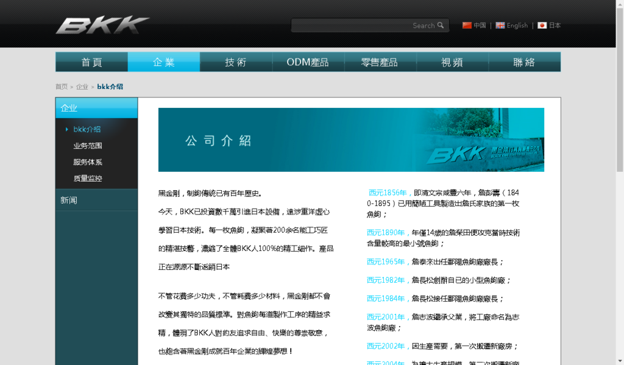Open 服务体系 sidebar item
The width and height of the screenshot is (624, 365).
click(88, 162)
